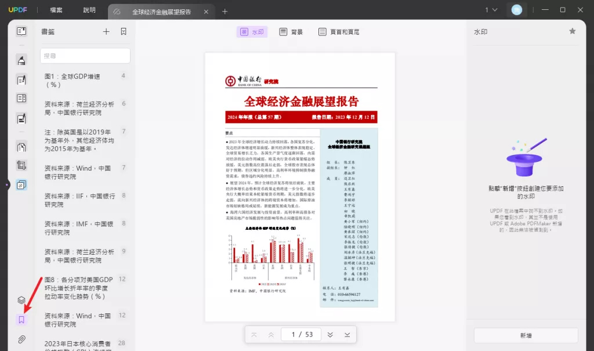
Task: Open bookmark 资料来源：Wind on page 7
Action: 85,172
